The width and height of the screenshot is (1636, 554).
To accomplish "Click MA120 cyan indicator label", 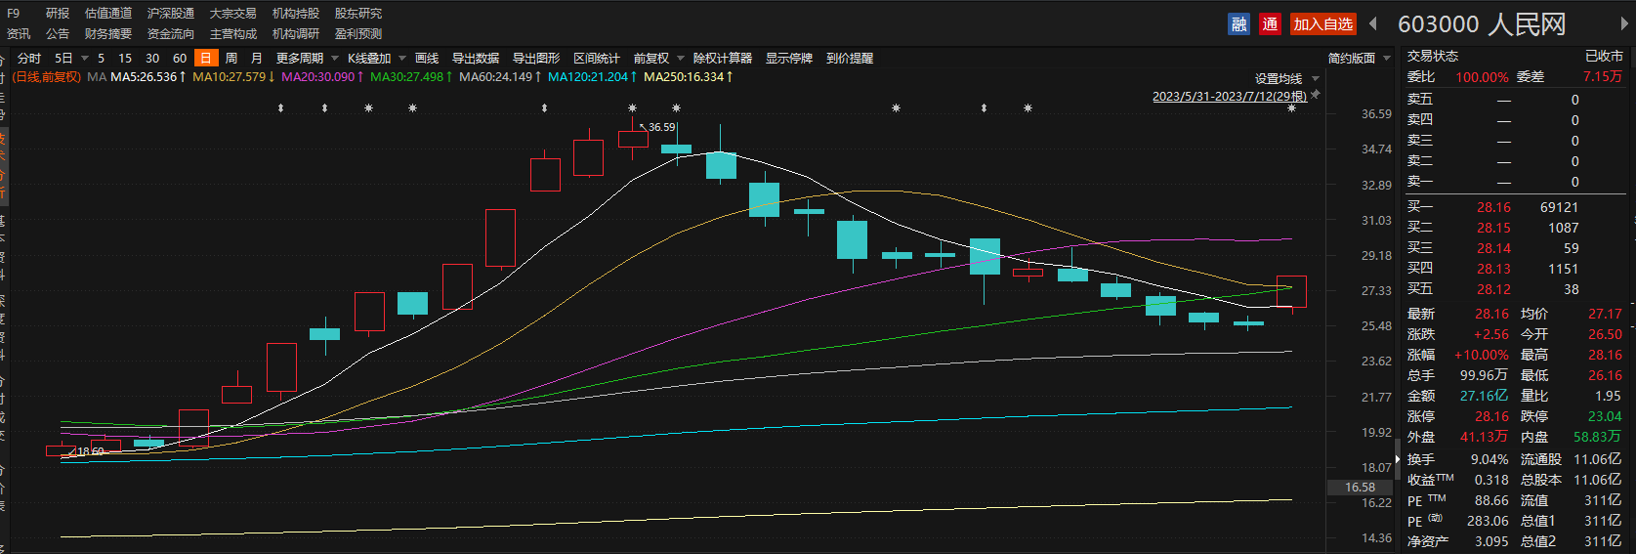I will tap(593, 76).
